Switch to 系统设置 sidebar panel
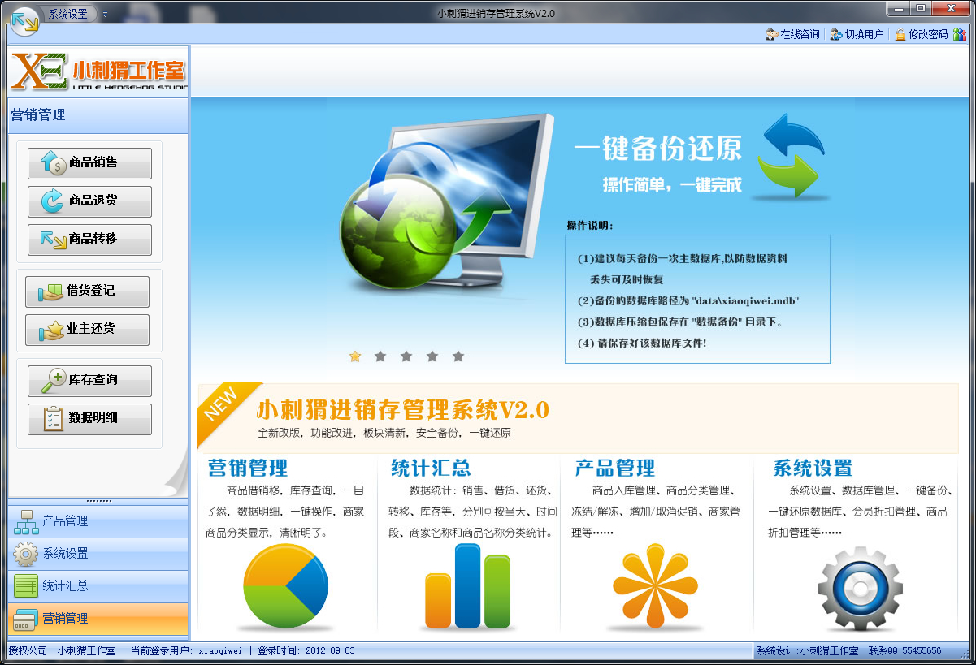 coord(98,554)
